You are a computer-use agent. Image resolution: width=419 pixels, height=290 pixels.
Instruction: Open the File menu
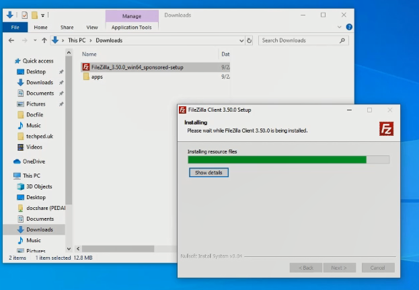[x=15, y=28]
